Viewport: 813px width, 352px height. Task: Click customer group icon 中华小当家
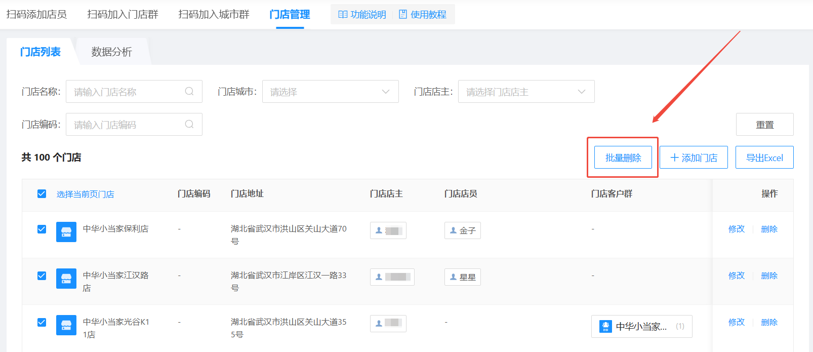tap(605, 327)
